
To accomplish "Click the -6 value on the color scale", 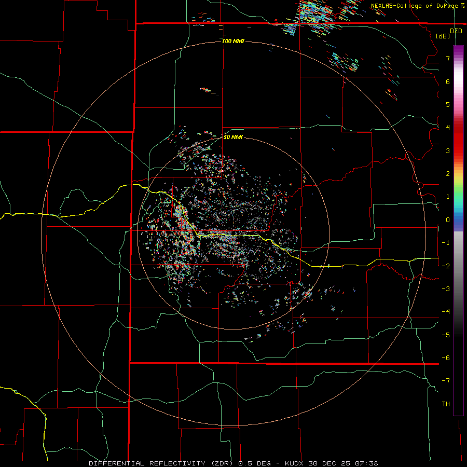I will (x=446, y=358).
